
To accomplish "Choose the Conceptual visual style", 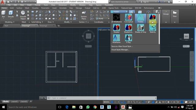I will [x=129, y=18].
